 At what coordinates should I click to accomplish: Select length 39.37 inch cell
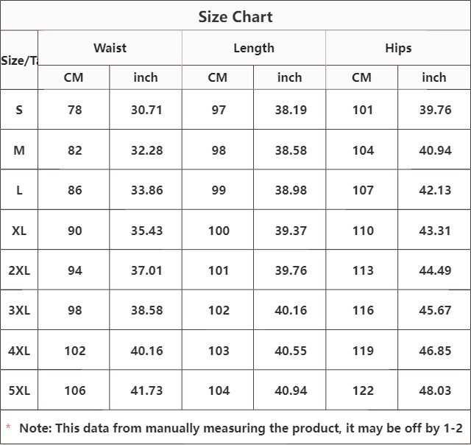pos(291,231)
